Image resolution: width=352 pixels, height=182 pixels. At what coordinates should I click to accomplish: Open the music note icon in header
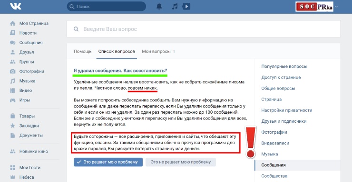pos(175,7)
